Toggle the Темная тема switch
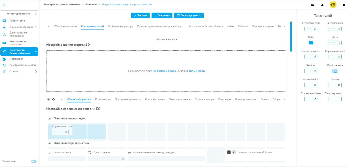Viewport: 347px width, 167px height. point(34,161)
